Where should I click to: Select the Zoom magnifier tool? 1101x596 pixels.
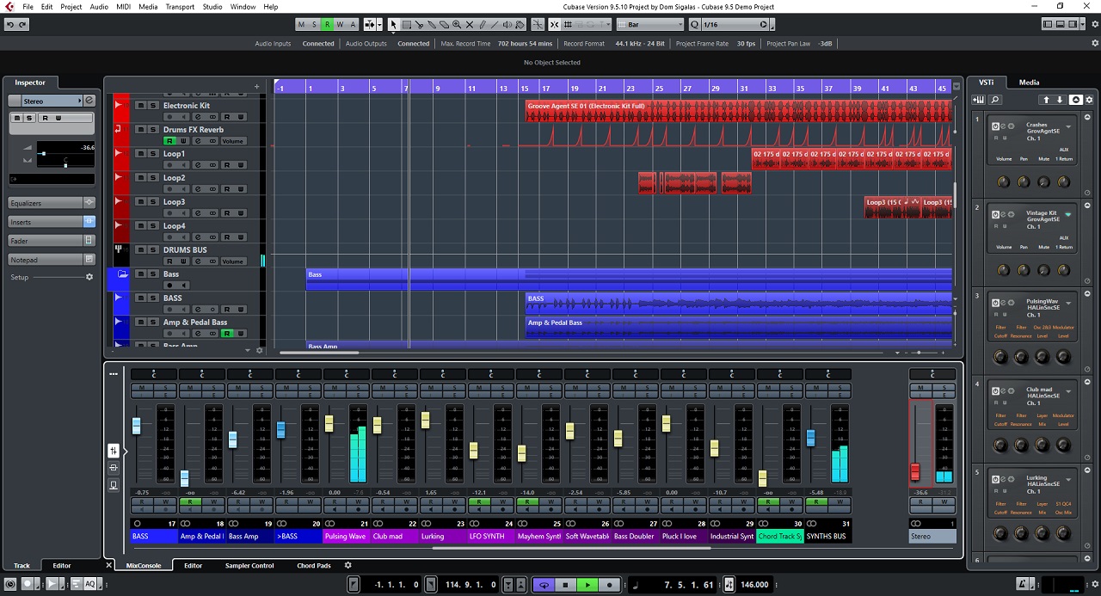click(457, 25)
